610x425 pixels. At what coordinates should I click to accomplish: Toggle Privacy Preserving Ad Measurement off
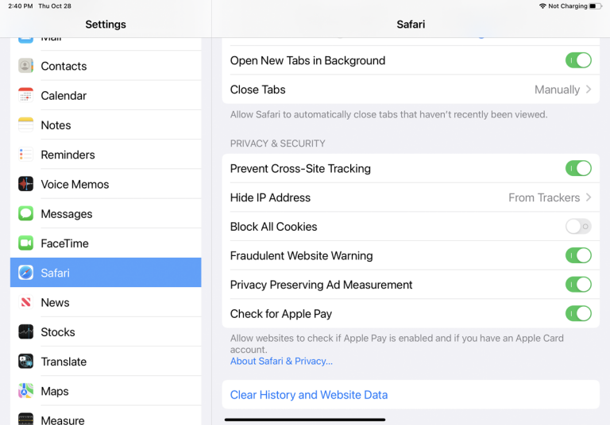tap(577, 285)
